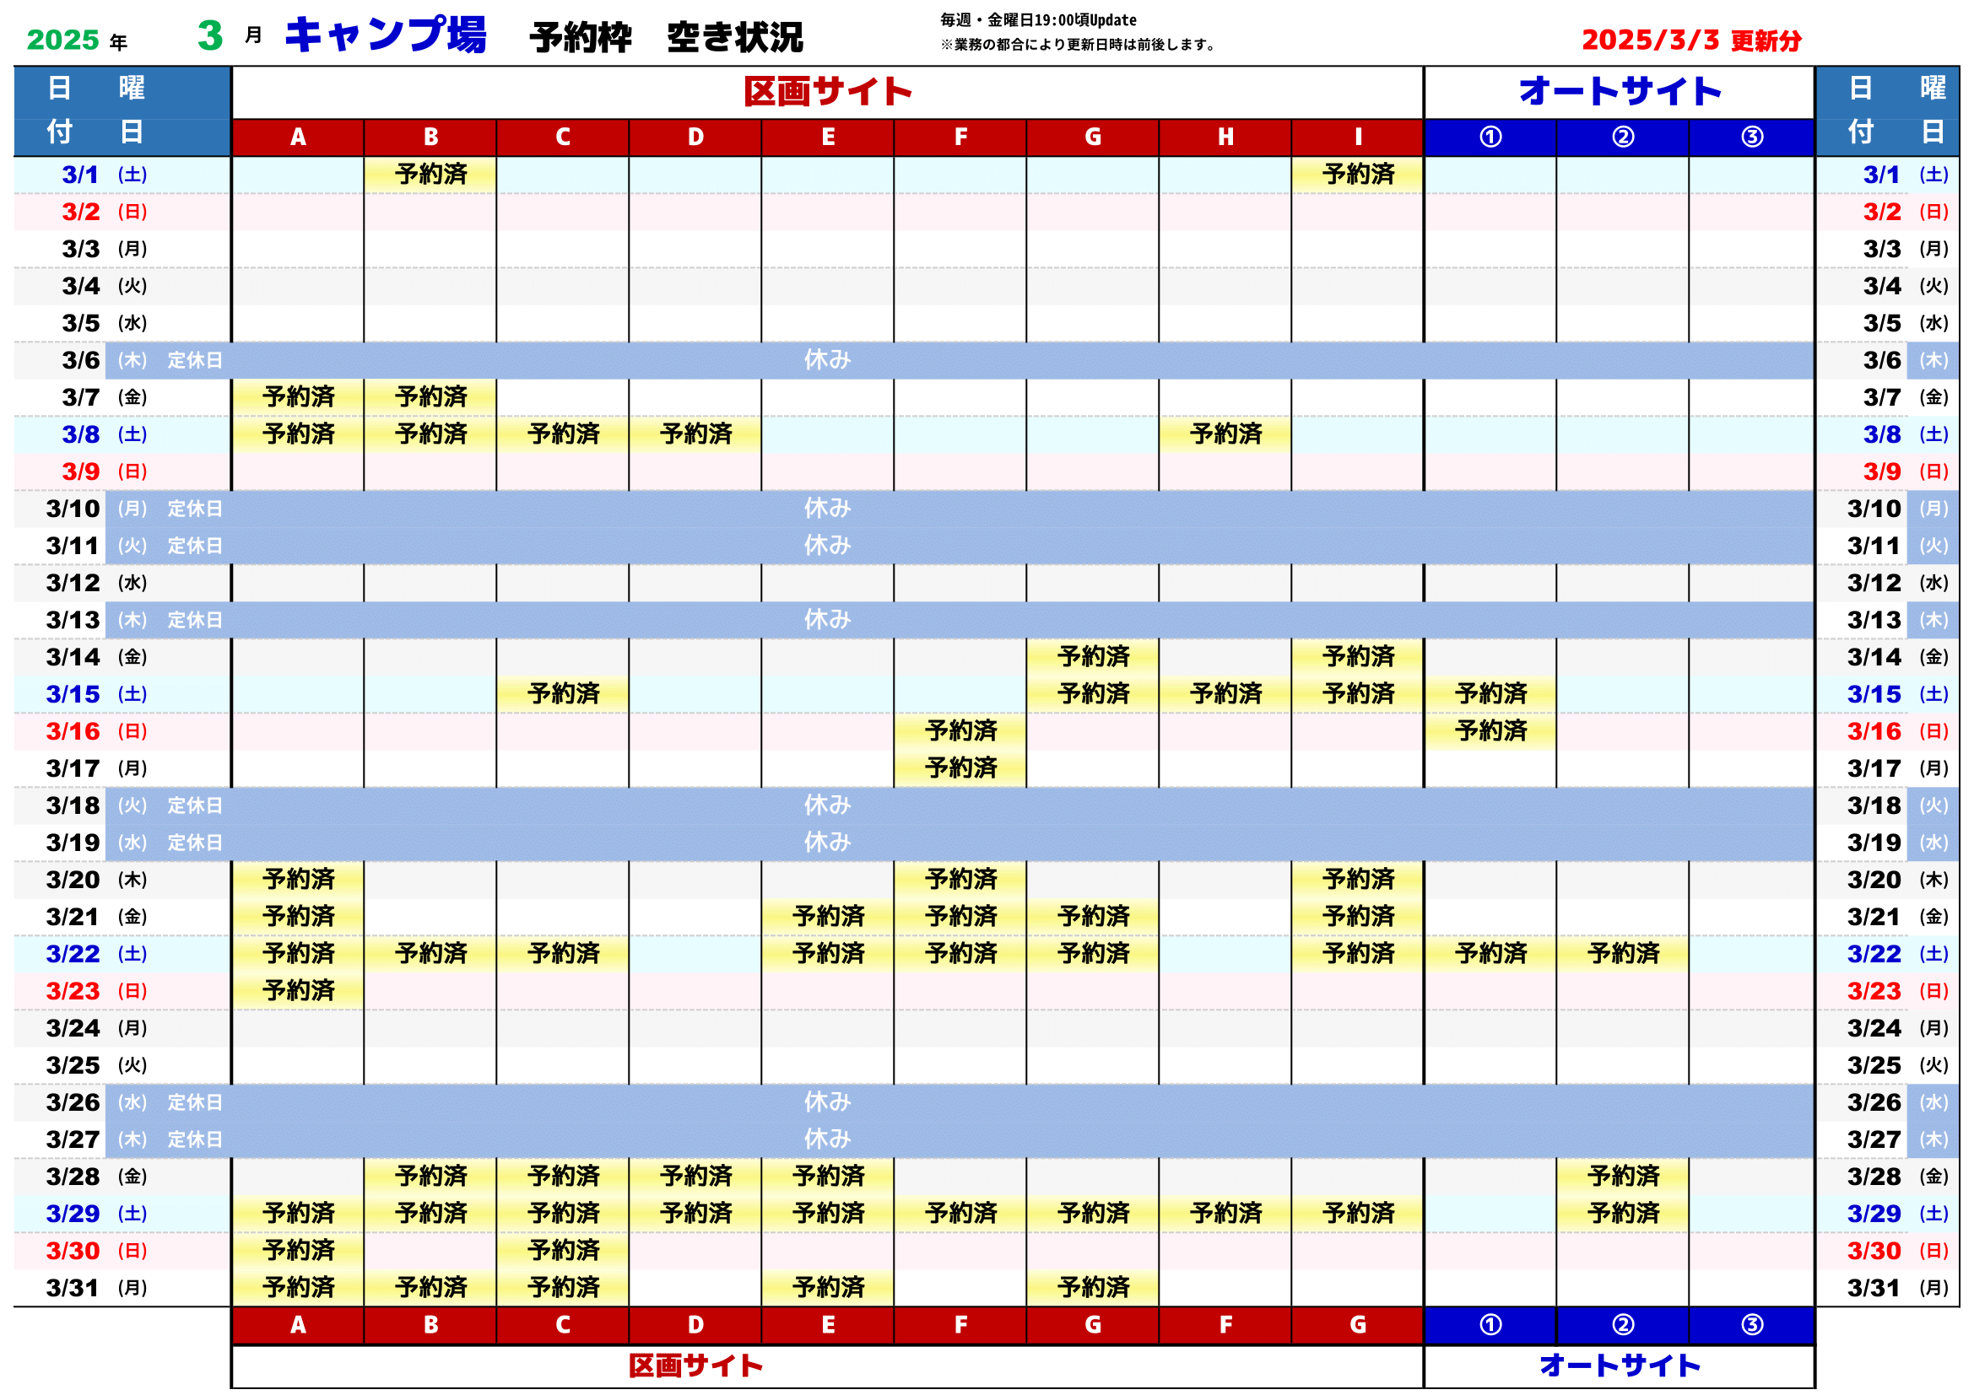This screenshot has height=1395, width=1974.
Task: Click 予約済 cell for 3/15 site C
Action: pyautogui.click(x=563, y=694)
